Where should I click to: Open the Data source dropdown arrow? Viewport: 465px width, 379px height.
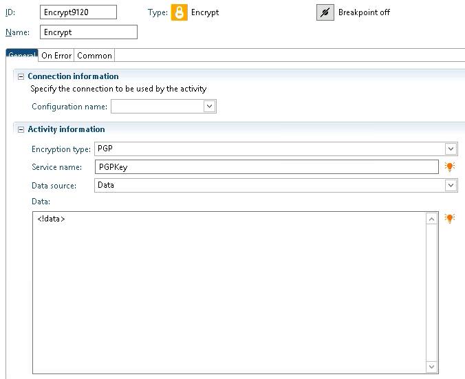(451, 185)
